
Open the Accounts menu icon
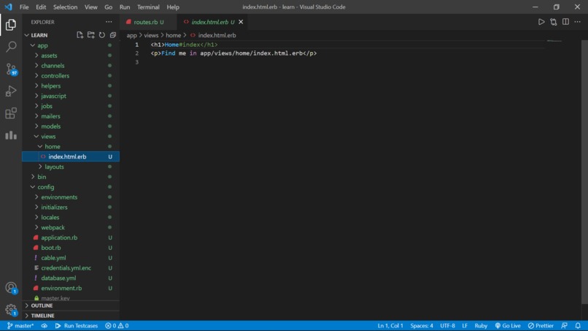pyautogui.click(x=11, y=288)
